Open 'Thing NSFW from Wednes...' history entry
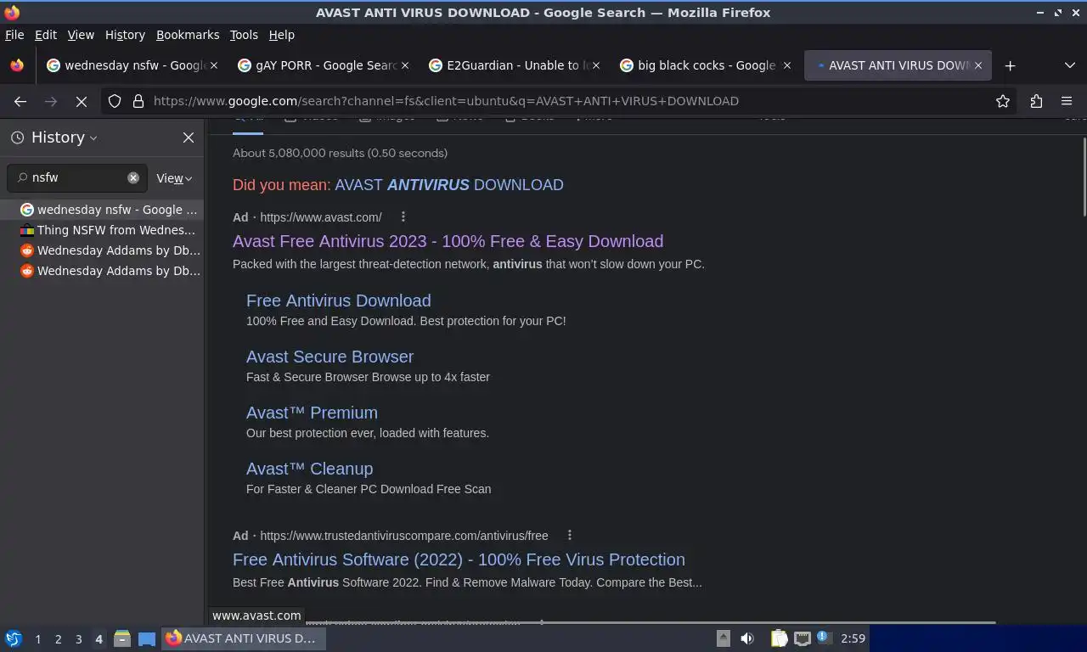 tap(102, 230)
